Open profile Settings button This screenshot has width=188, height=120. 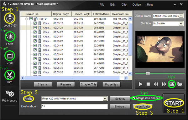pyautogui.click(x=120, y=99)
